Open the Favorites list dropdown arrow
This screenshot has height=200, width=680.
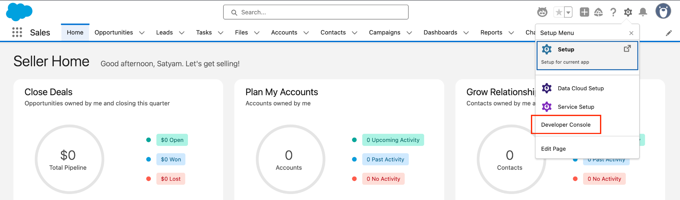(x=568, y=12)
